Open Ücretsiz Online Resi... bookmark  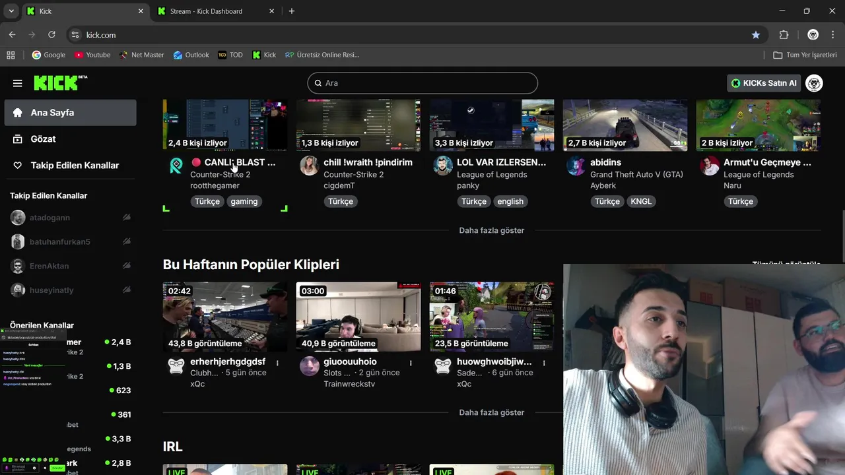coord(322,55)
